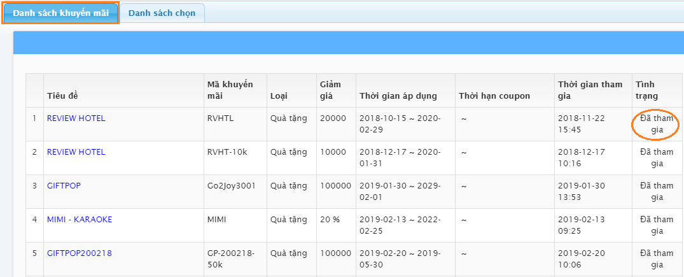Image resolution: width=684 pixels, height=277 pixels.
Task: Click join time 2018-11-22 15:45
Action: click(582, 124)
